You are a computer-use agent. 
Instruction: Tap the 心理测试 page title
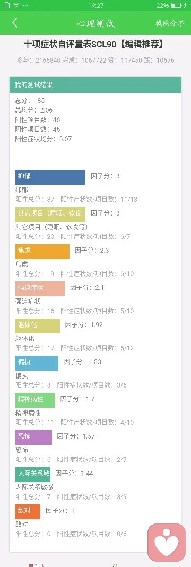pyautogui.click(x=95, y=23)
